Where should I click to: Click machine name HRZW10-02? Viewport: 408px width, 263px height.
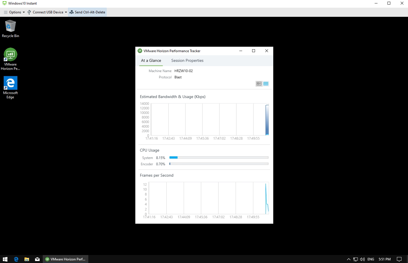click(x=183, y=71)
